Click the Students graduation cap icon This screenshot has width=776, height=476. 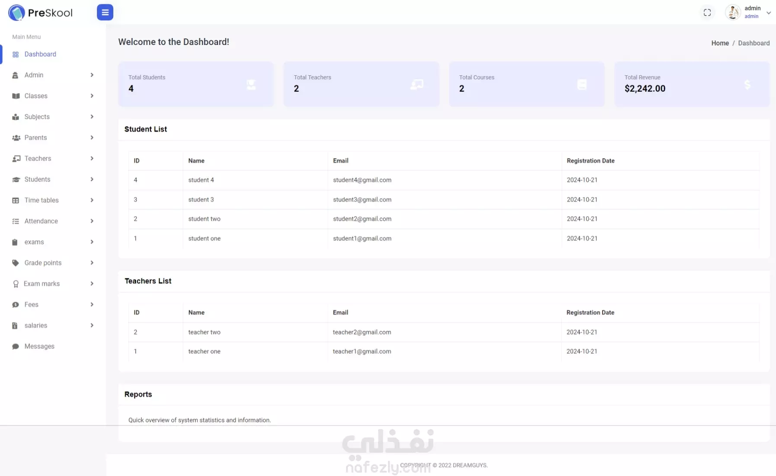coord(16,179)
